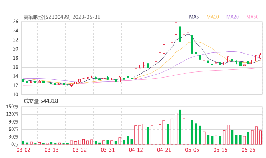Click the 04-21 date label

click(x=164, y=150)
